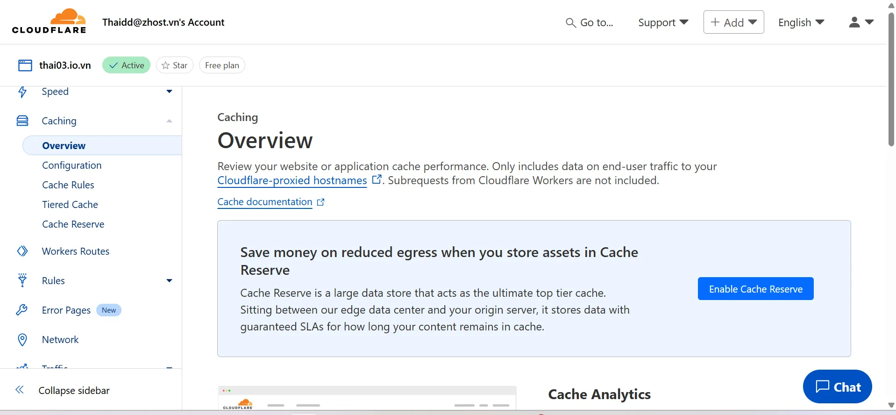896x415 pixels.
Task: Click the Error Pages wrench icon
Action: click(x=22, y=310)
